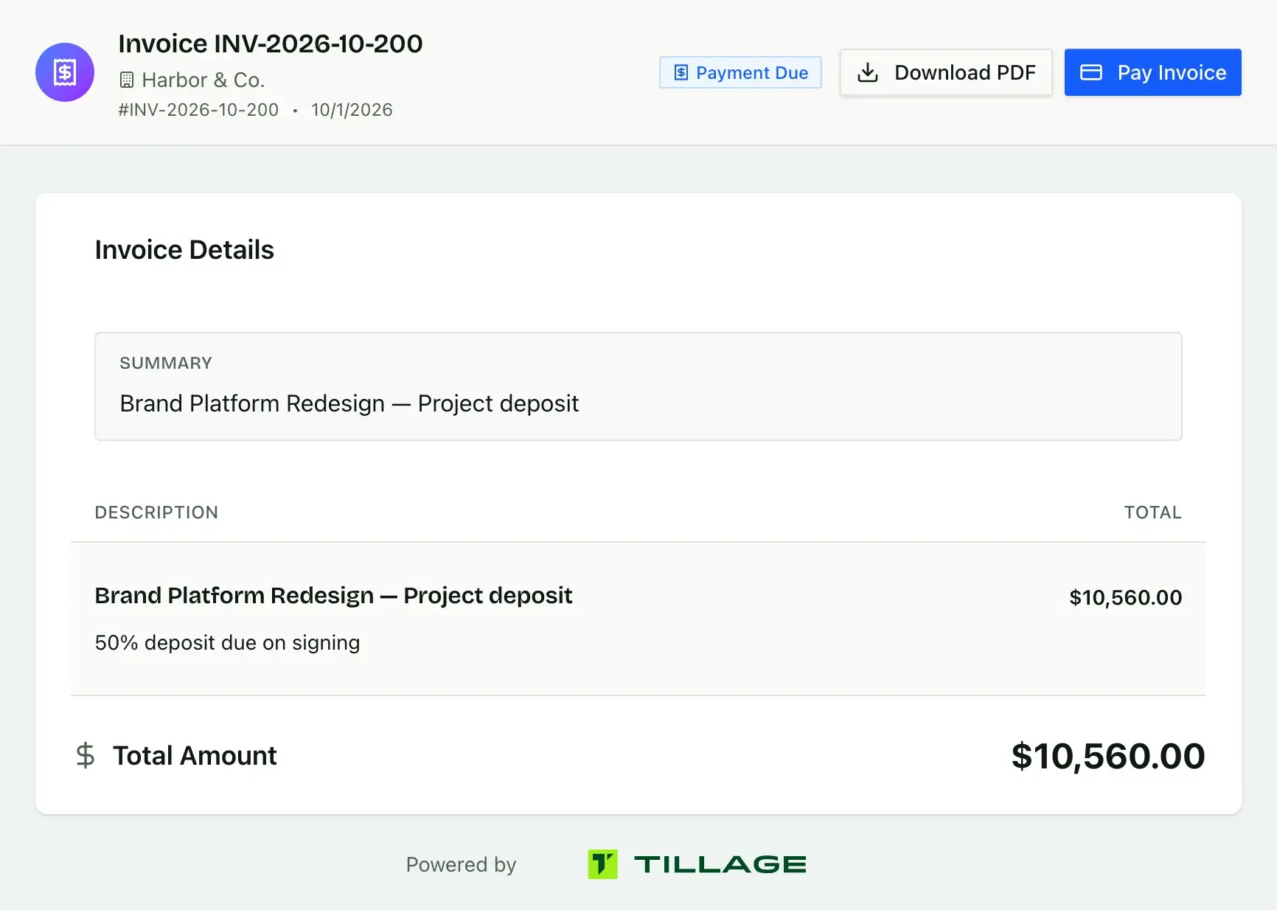
Task: Click the SUMMARY label
Action: pos(166,363)
